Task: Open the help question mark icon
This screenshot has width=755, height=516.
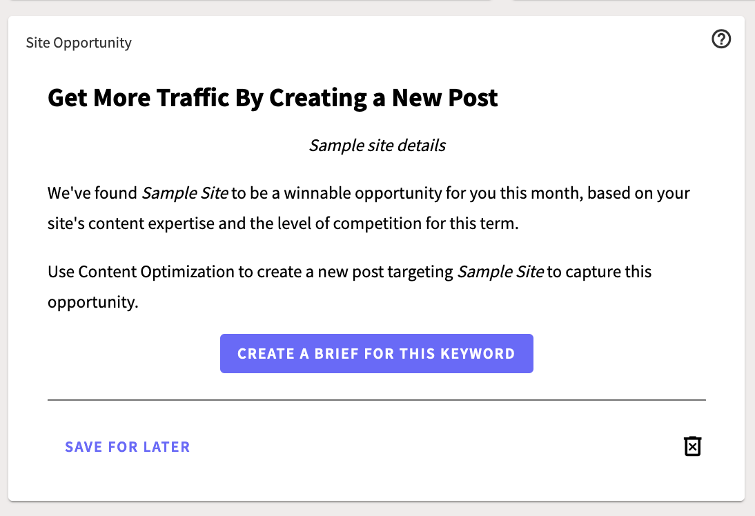Action: [720, 39]
